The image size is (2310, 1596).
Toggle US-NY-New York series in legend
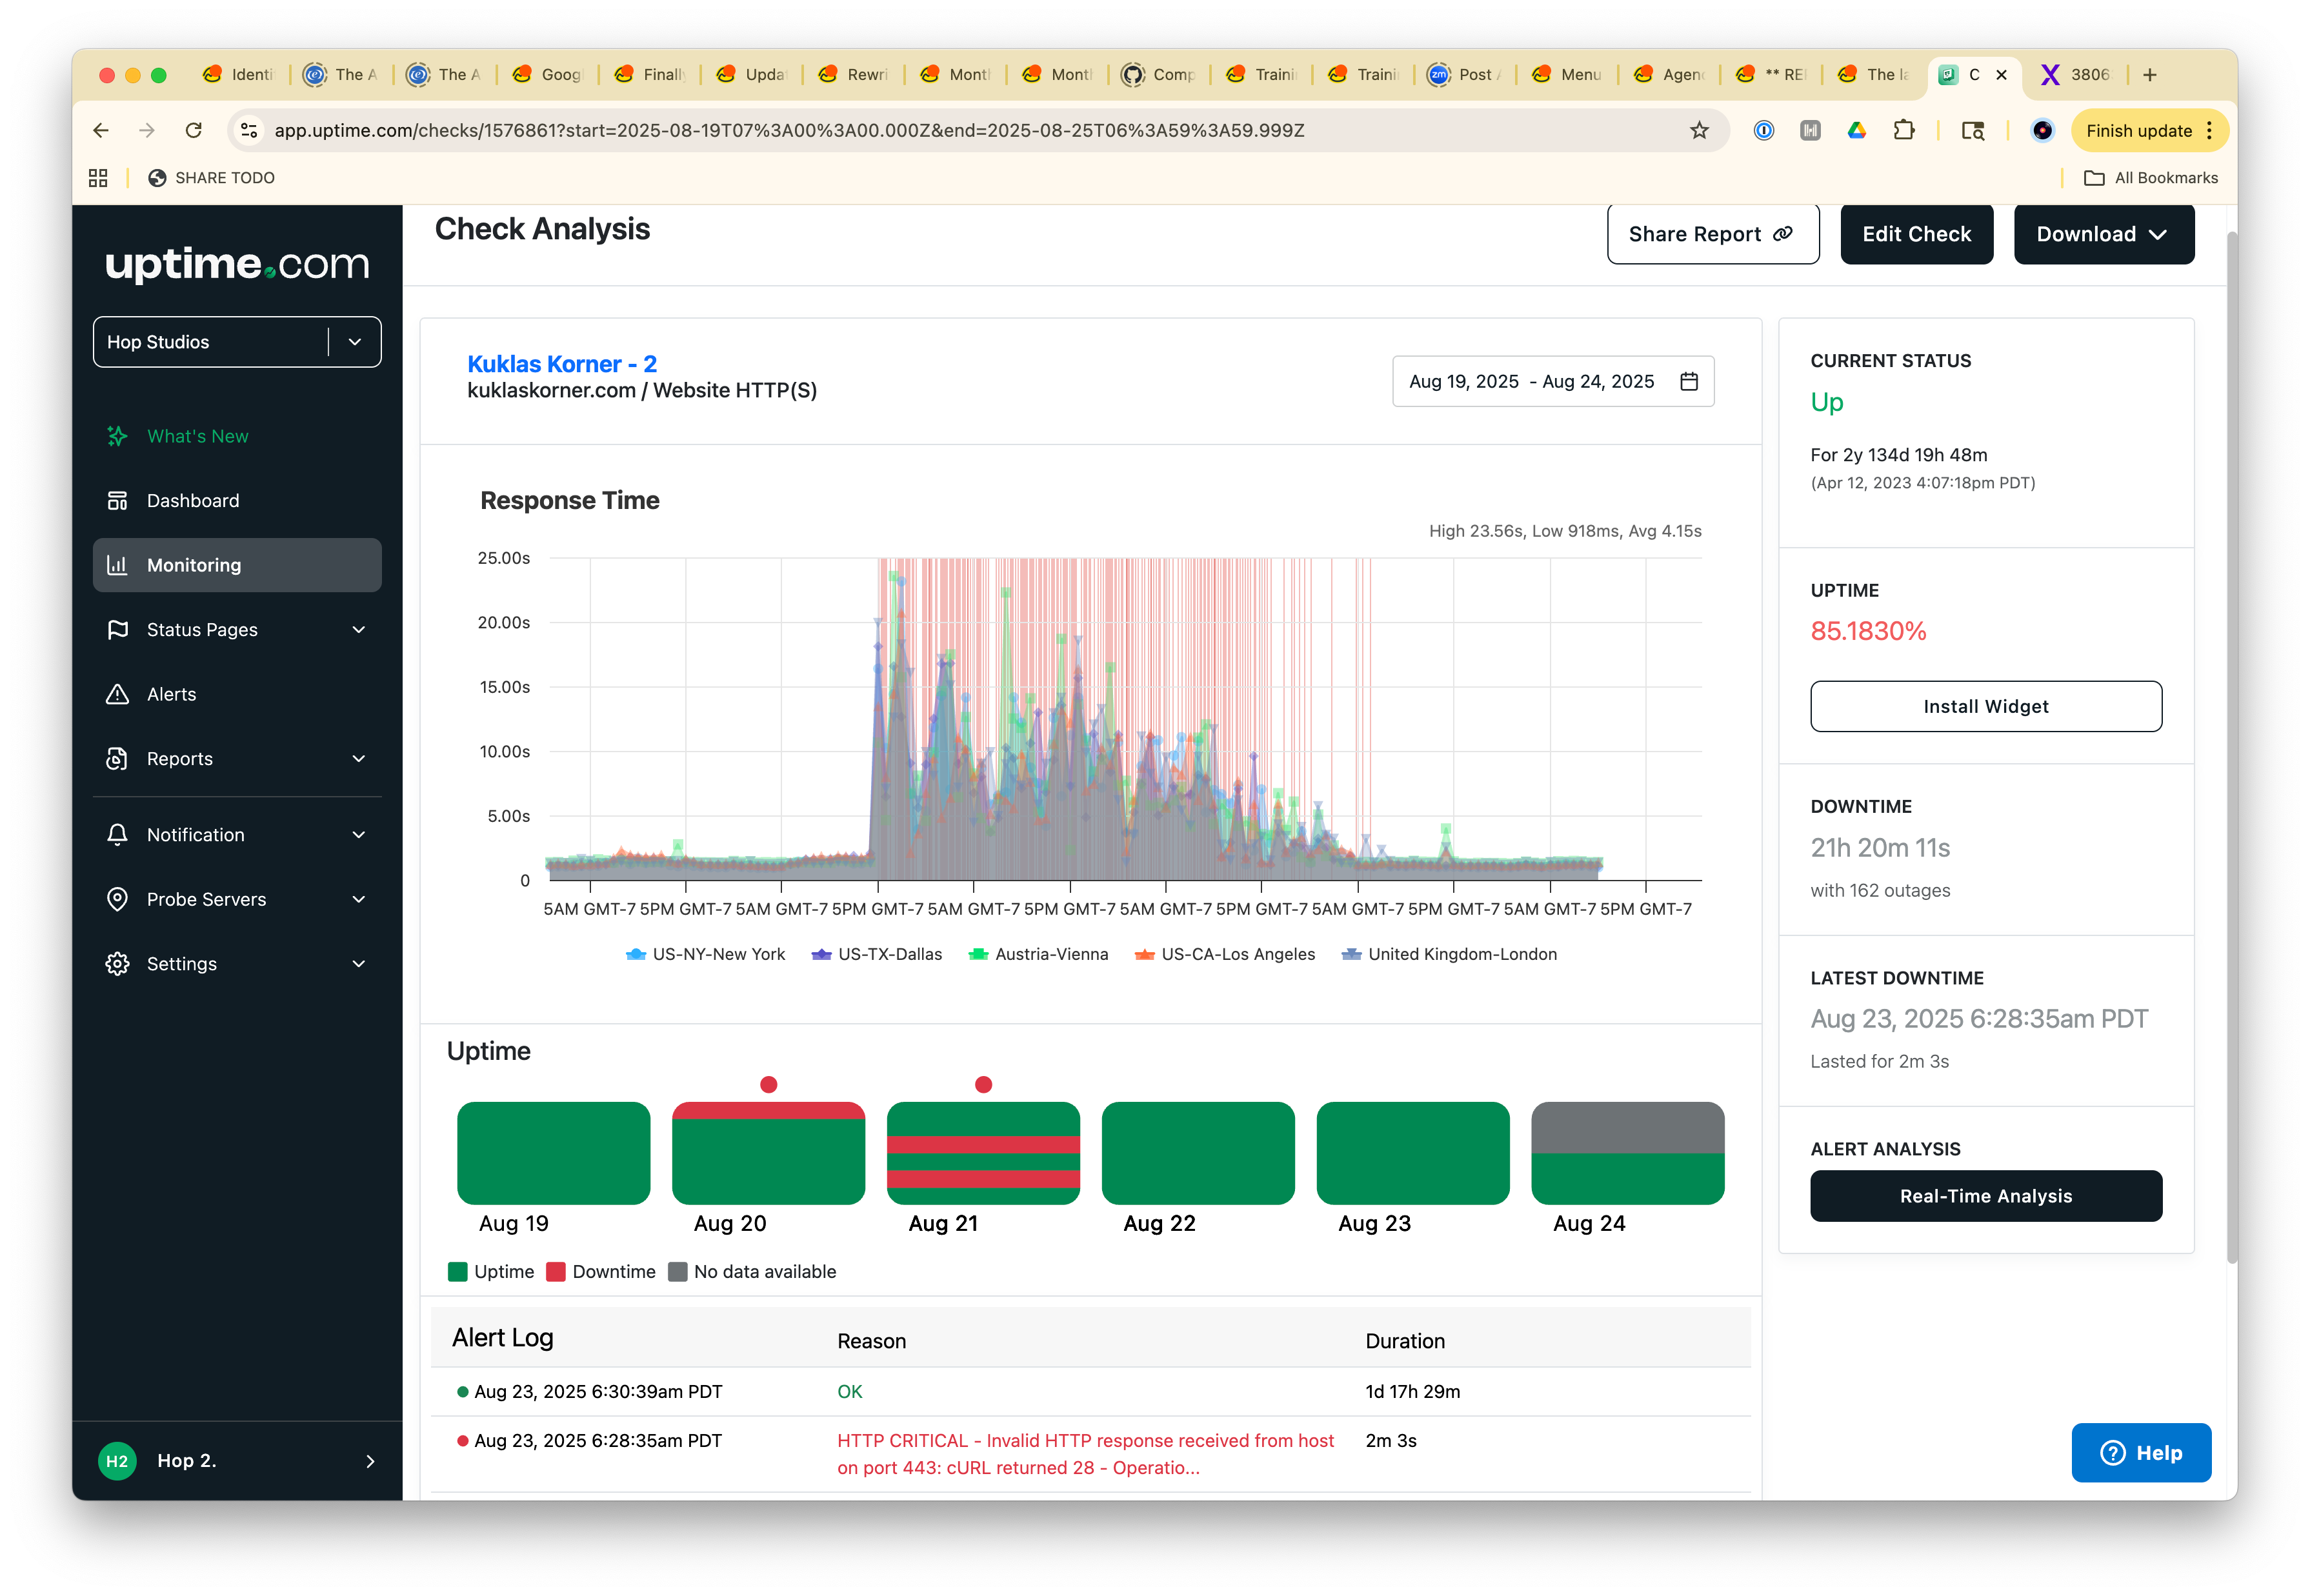click(x=705, y=954)
